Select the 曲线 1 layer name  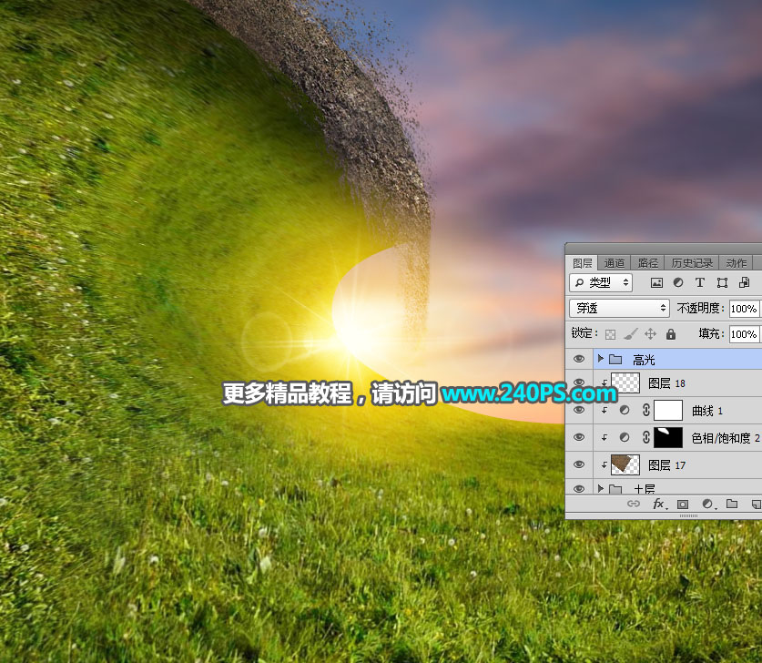pyautogui.click(x=707, y=412)
